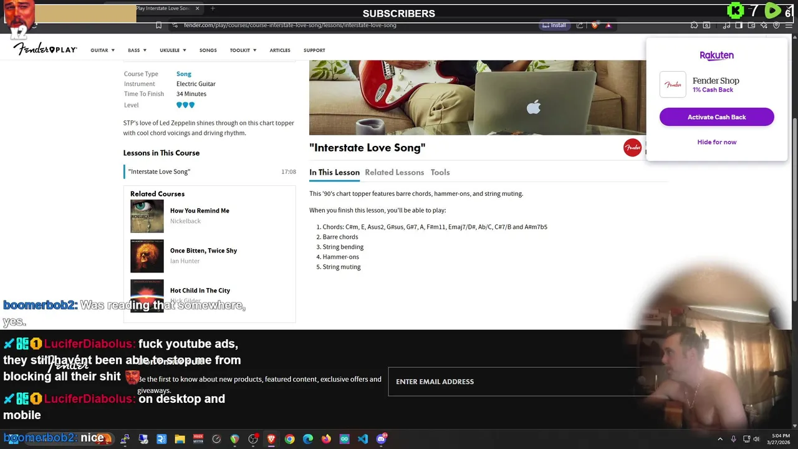Open Visual Studio Code from taskbar
This screenshot has width=798, height=449.
[x=363, y=439]
